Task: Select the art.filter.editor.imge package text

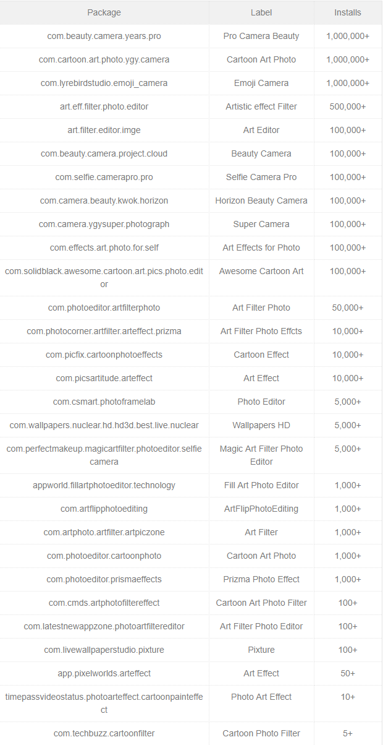Action: [104, 130]
